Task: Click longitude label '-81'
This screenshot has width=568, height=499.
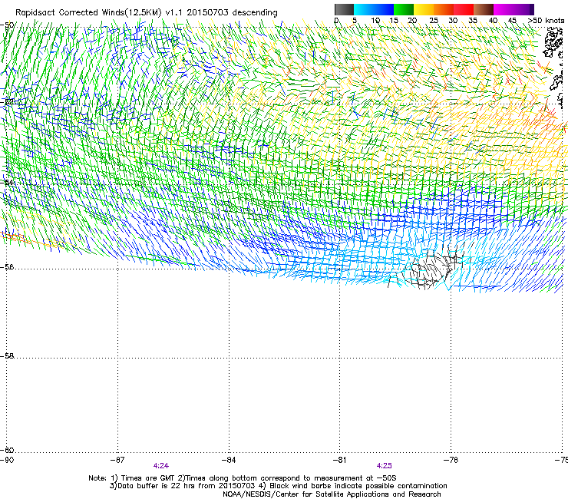Action: [x=339, y=460]
